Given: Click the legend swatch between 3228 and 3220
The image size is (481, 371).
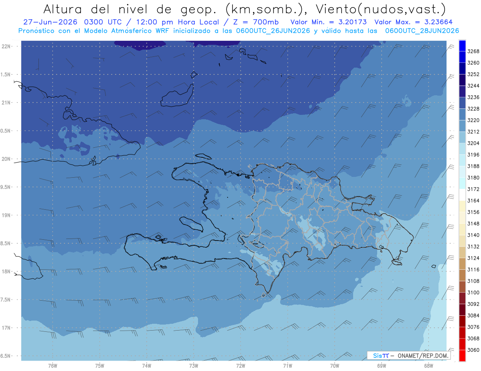Looking at the screenshot, I should coord(462,114).
